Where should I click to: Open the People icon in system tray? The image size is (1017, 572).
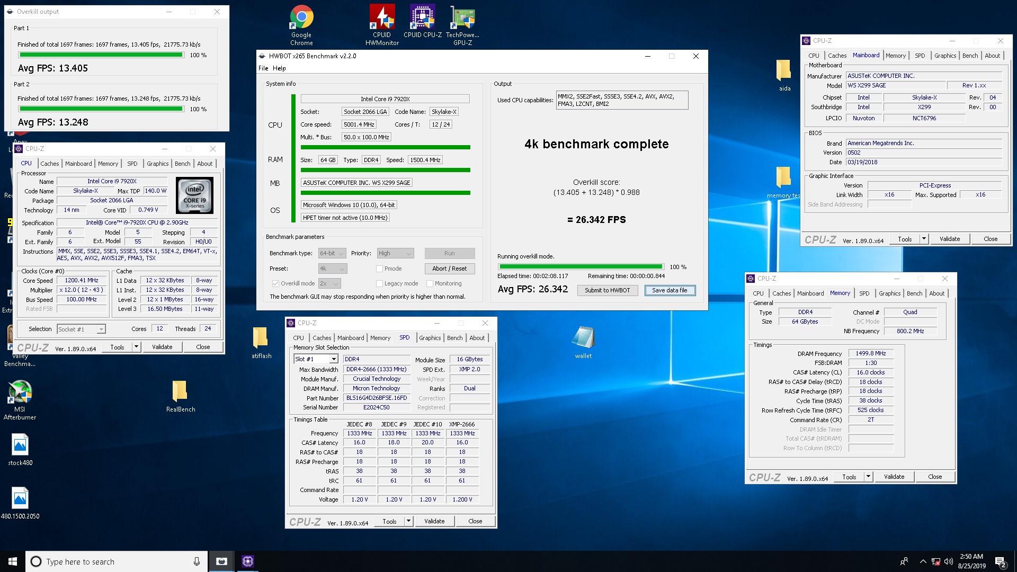click(904, 561)
